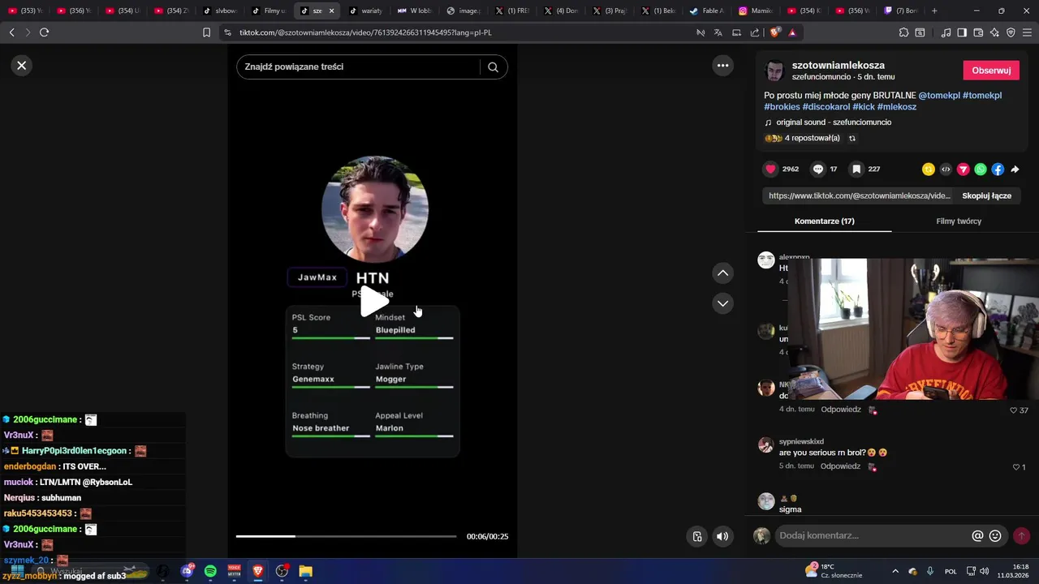The height and width of the screenshot is (584, 1039).
Task: Reload the page in browser toolbar
Action: point(44,32)
